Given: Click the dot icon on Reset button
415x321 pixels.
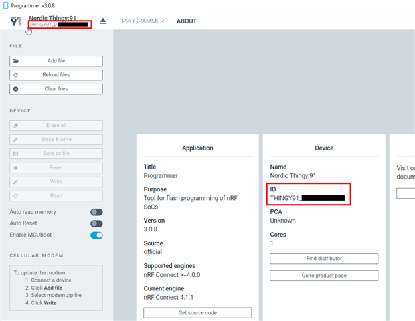Looking at the screenshot, I should (16, 168).
